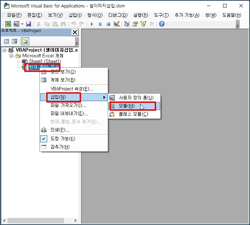Open the 추가 기능(A) menu
The image size is (250, 225).
click(x=187, y=15)
